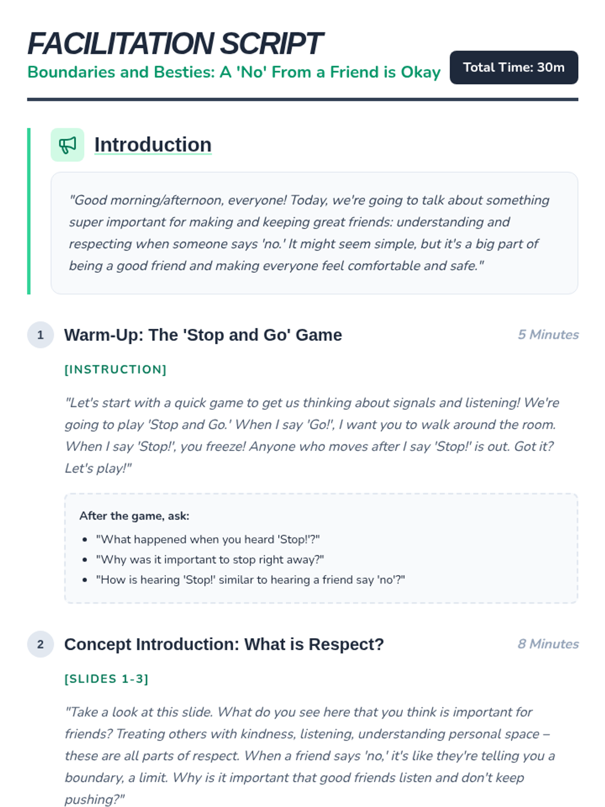Click the introduction quote text box

tap(314, 233)
